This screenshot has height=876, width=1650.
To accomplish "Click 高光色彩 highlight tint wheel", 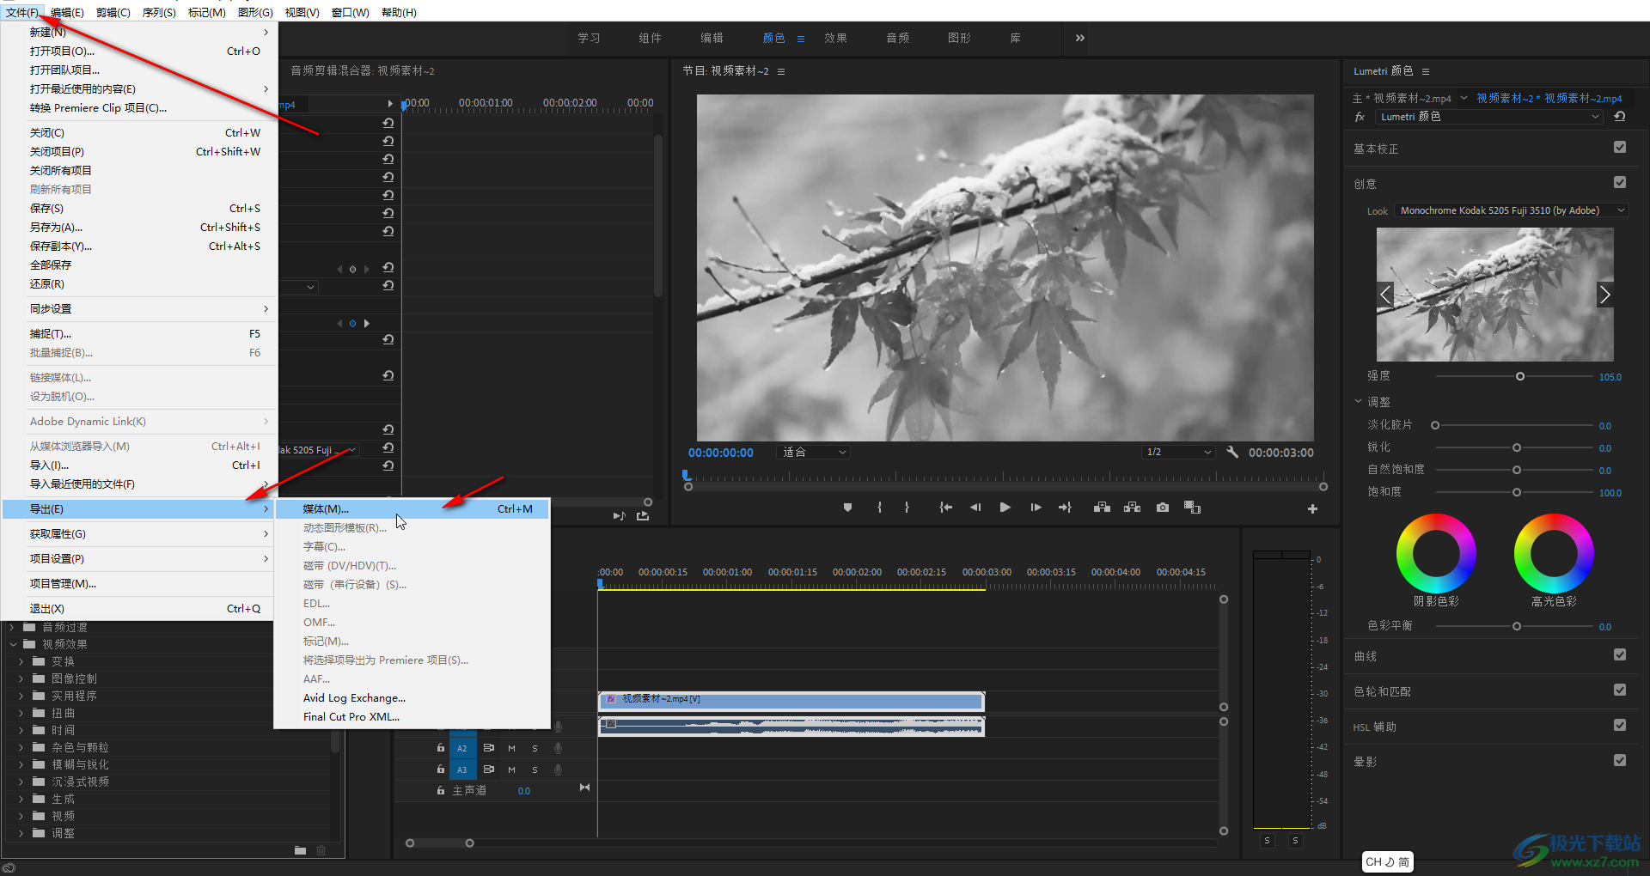I will pyautogui.click(x=1554, y=553).
